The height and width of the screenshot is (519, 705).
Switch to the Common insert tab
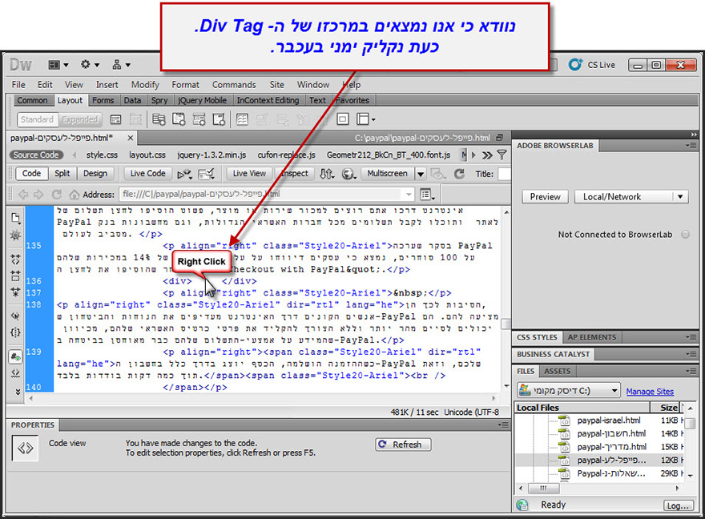32,100
